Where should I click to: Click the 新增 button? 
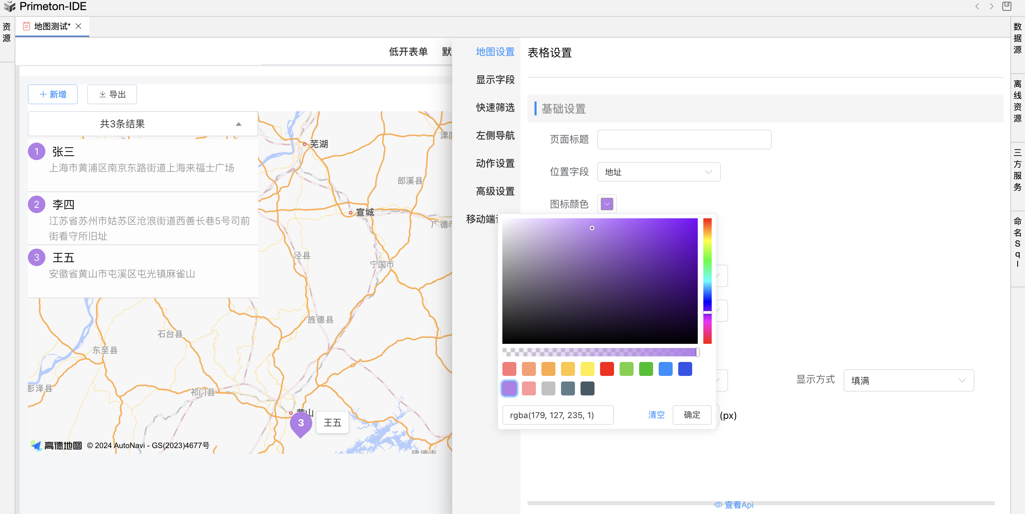[53, 94]
